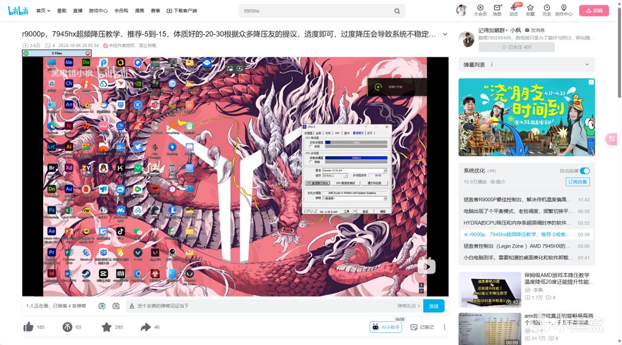Open the 首页 dropdown menu
This screenshot has width=622, height=345.
43,11
